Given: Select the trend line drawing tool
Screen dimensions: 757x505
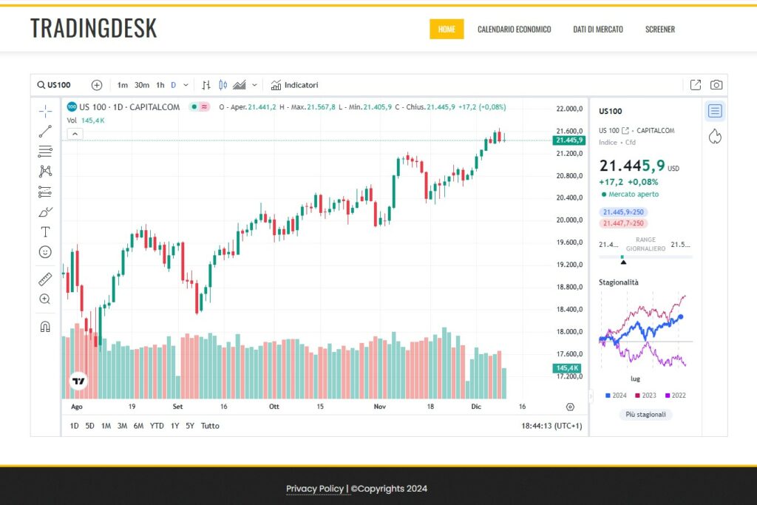Looking at the screenshot, I should [45, 132].
